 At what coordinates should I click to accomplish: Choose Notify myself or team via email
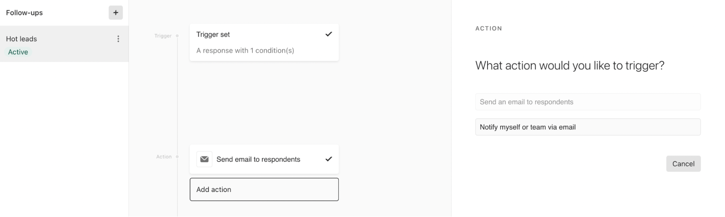click(x=588, y=127)
